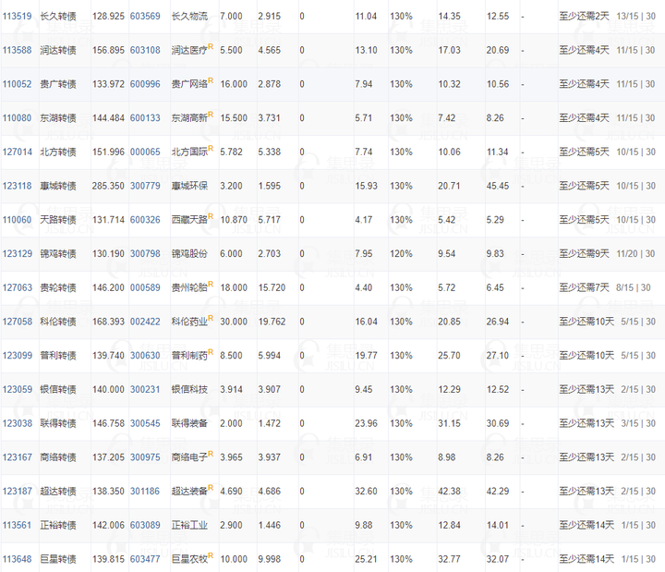Select stock name 银信科技
The height and width of the screenshot is (572, 665).
[x=189, y=390]
